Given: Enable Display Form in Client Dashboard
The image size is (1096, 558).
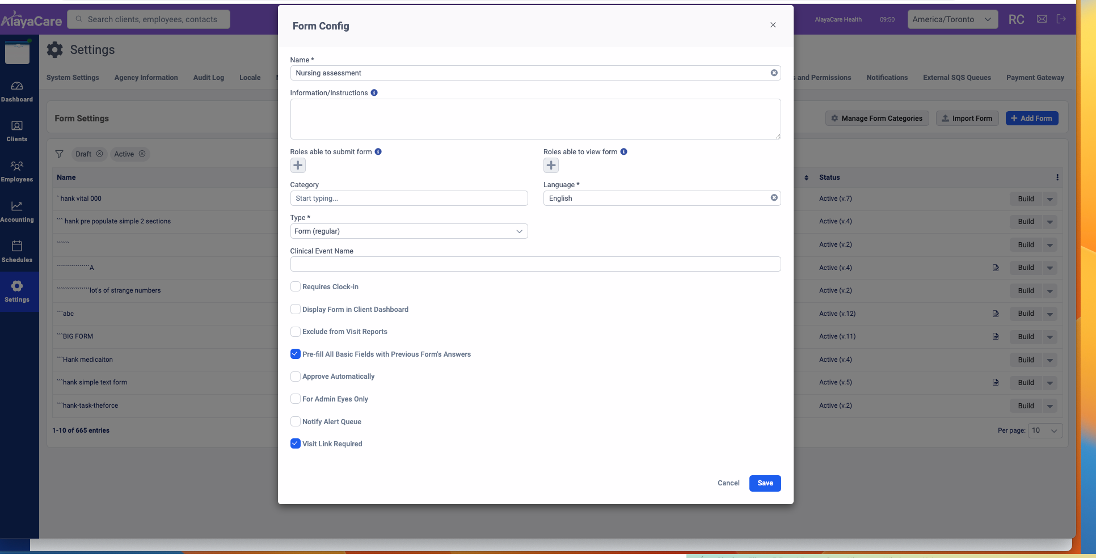Looking at the screenshot, I should [x=295, y=309].
